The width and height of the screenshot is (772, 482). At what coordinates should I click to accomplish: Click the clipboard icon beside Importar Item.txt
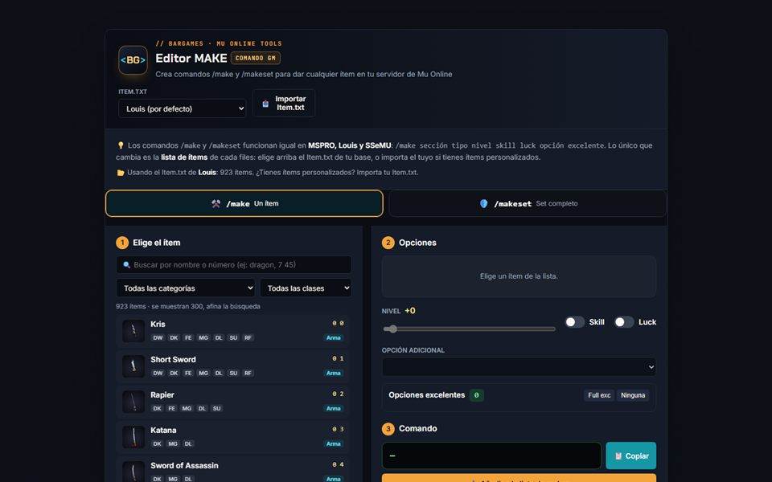[x=265, y=104]
